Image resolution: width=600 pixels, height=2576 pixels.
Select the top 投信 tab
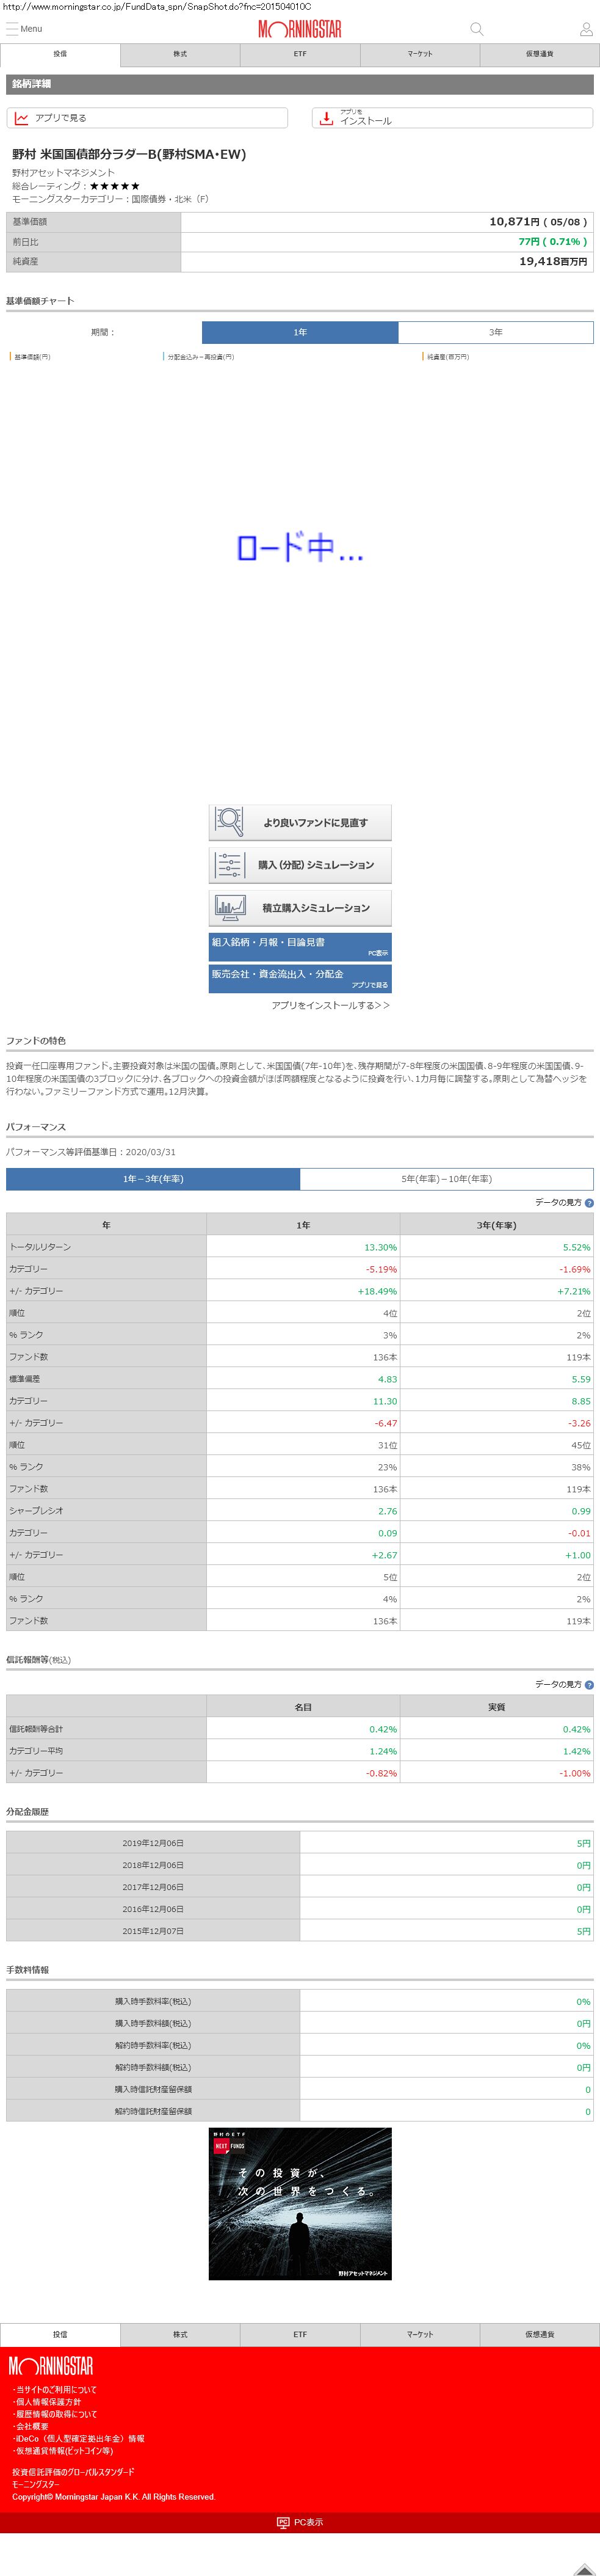pos(60,54)
